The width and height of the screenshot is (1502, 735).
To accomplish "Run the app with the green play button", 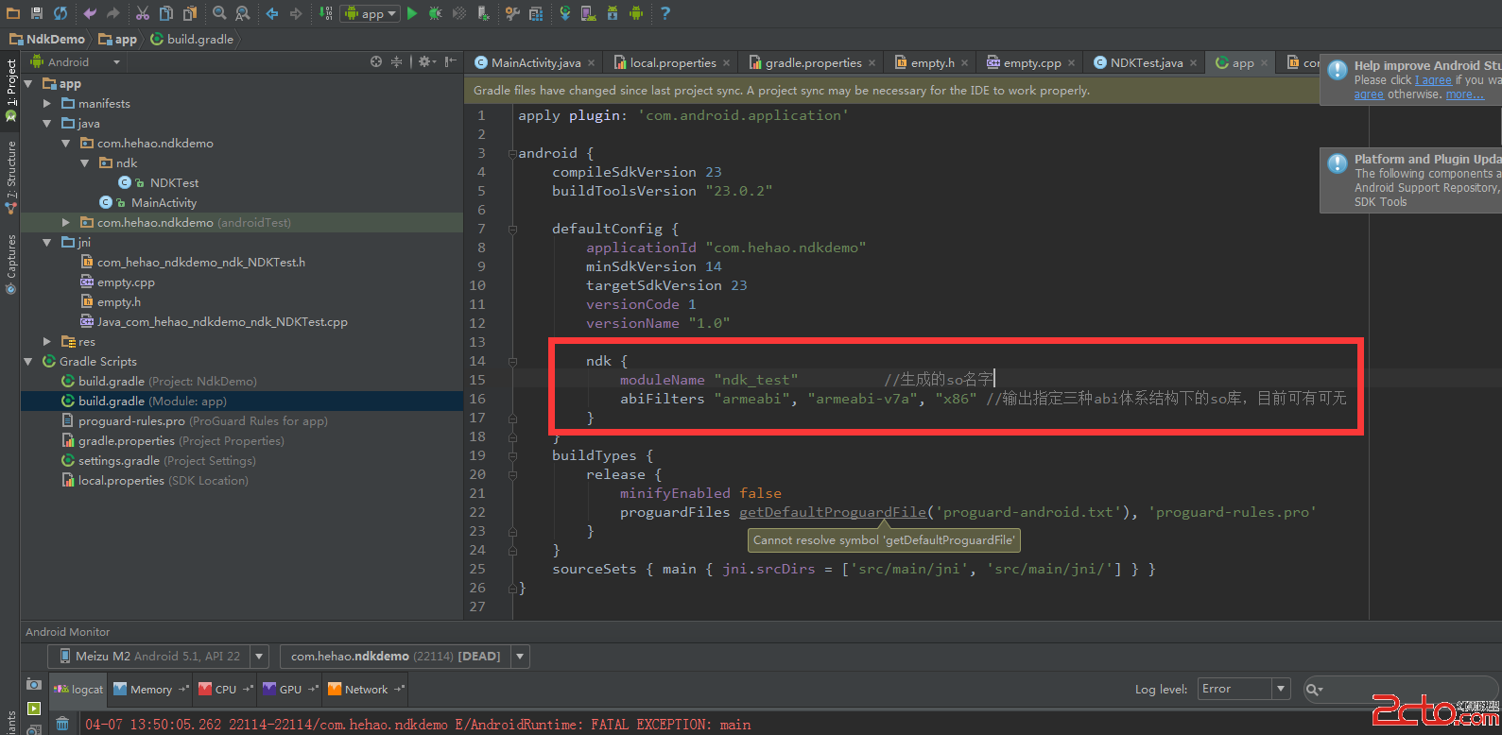I will (412, 13).
